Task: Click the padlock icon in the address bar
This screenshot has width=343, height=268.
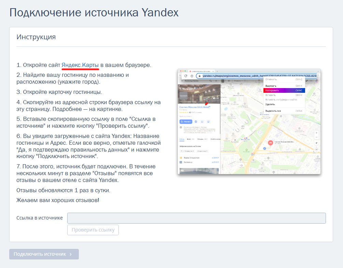Action: 200,76
